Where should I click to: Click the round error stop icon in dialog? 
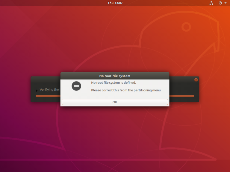(x=76, y=86)
